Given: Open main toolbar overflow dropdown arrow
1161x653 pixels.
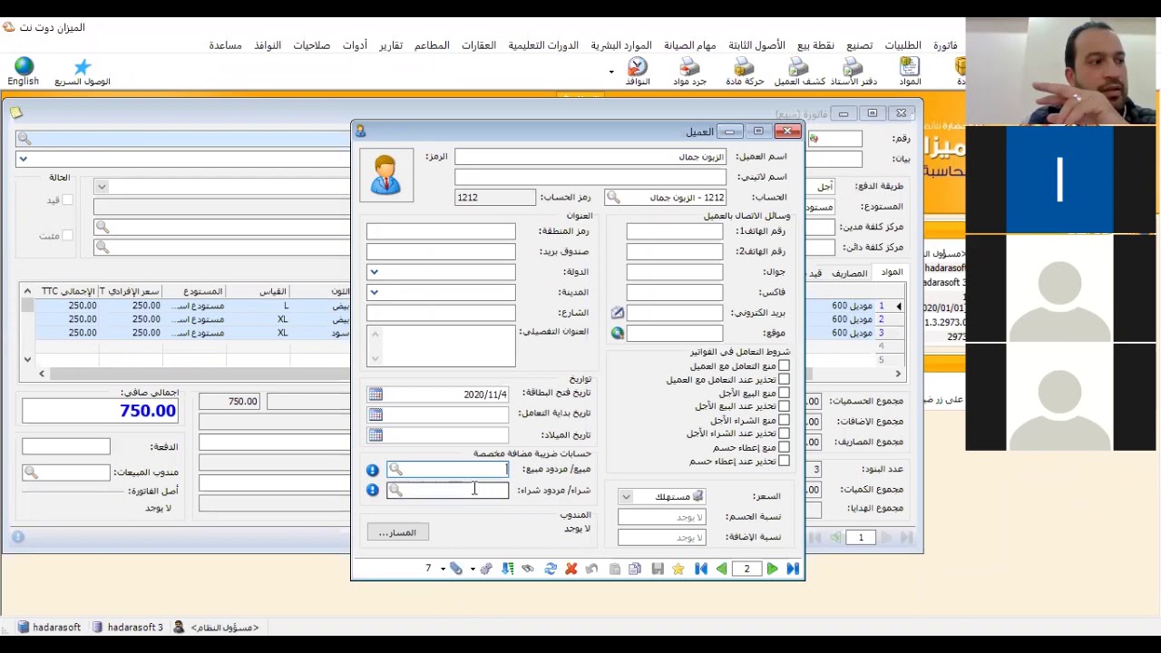Looking at the screenshot, I should [x=611, y=73].
